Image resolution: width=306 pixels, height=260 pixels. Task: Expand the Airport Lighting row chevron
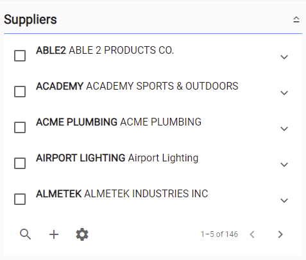click(x=284, y=165)
